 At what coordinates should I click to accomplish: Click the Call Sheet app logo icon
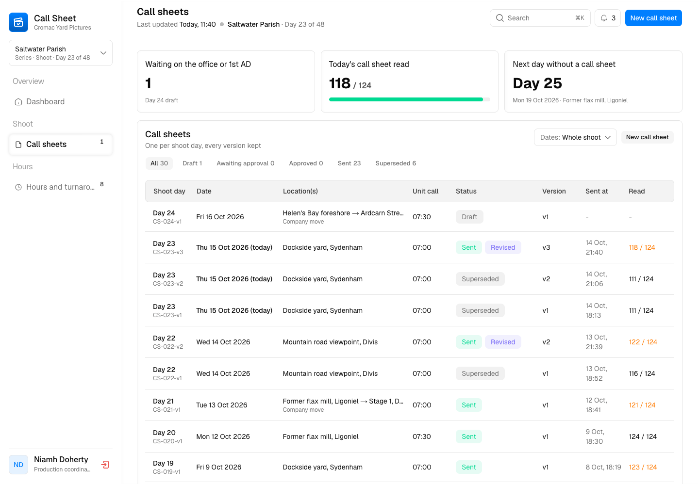[18, 22]
